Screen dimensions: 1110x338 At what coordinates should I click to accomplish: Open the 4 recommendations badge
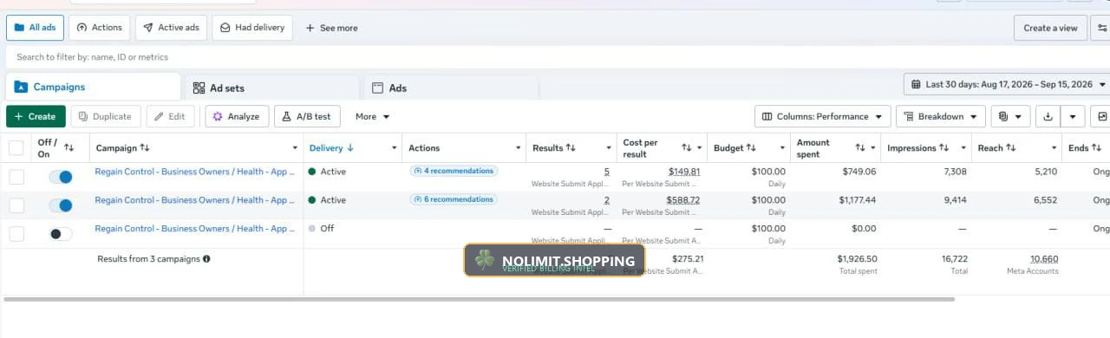454,171
